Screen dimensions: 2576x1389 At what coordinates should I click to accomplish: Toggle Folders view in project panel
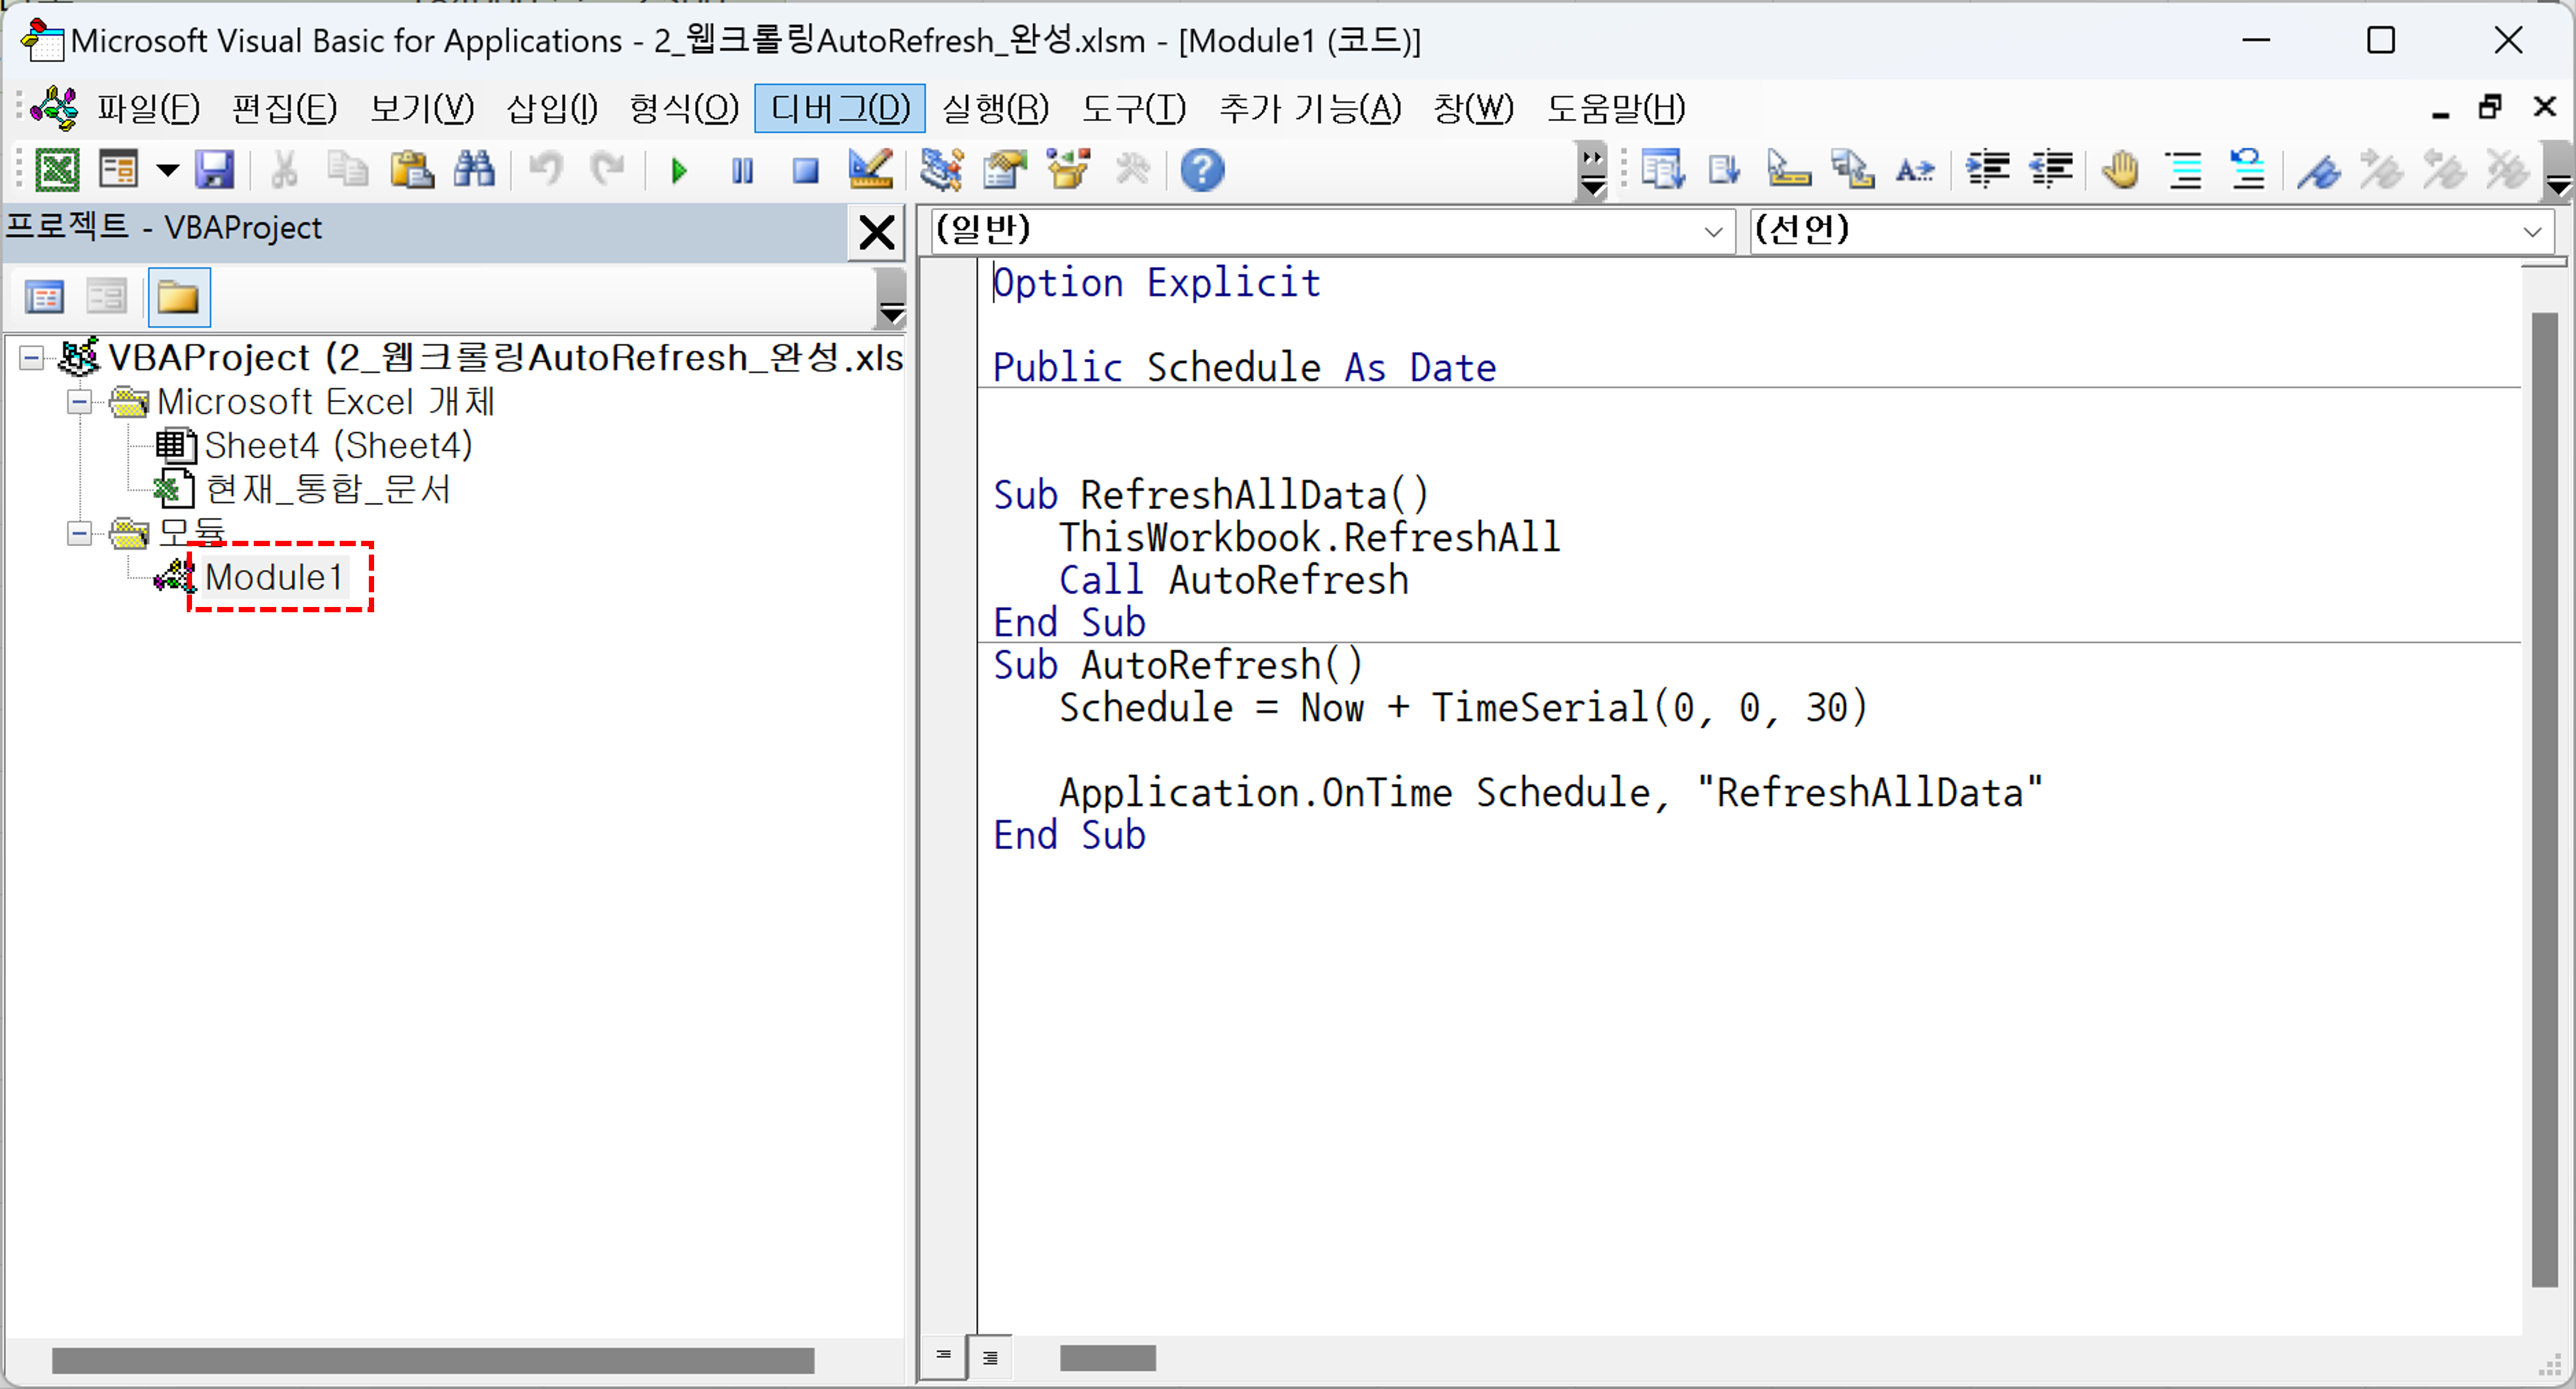[x=179, y=297]
